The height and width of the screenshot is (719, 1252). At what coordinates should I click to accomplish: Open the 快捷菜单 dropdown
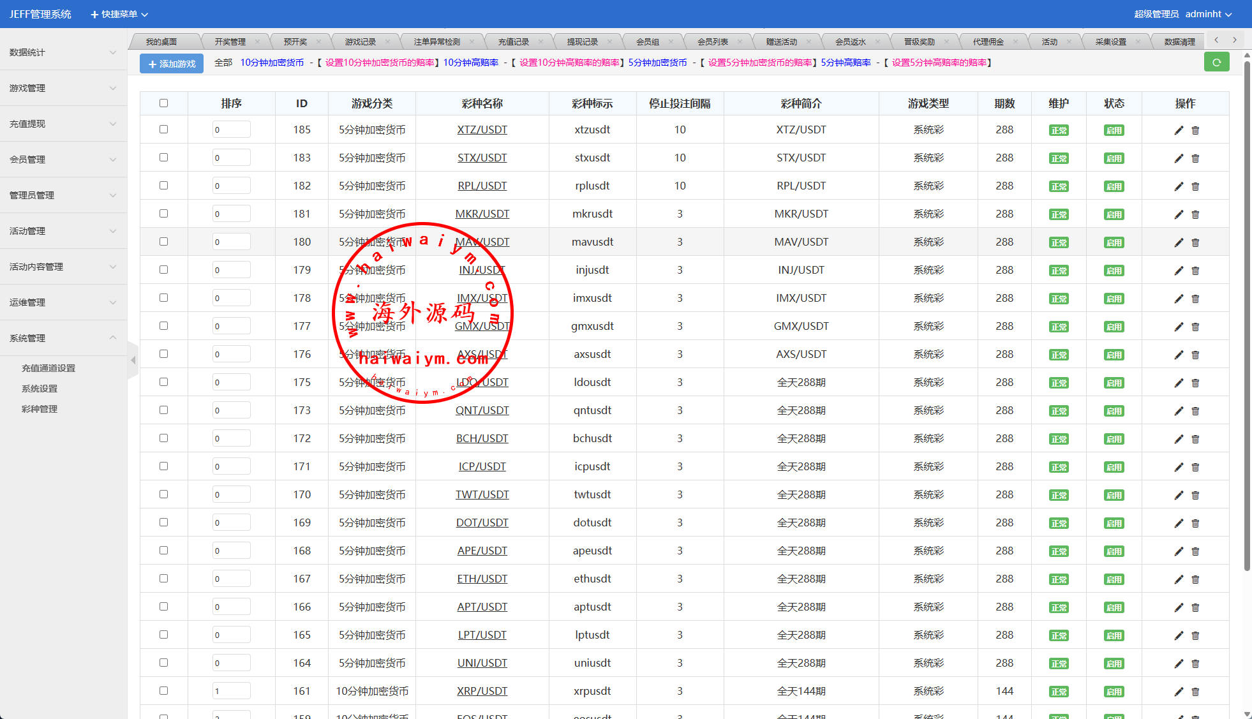119,14
